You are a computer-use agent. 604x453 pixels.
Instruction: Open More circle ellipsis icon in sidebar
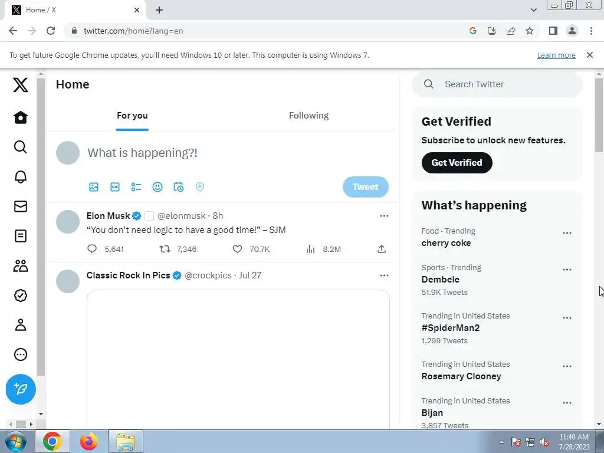21,354
